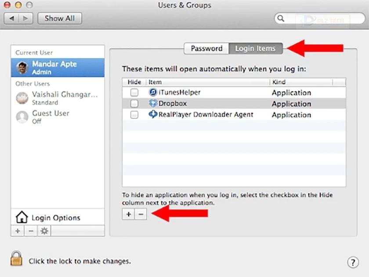Image resolution: width=369 pixels, height=277 pixels.
Task: Select Vaishali Ghangar Standard user
Action: pyautogui.click(x=58, y=98)
